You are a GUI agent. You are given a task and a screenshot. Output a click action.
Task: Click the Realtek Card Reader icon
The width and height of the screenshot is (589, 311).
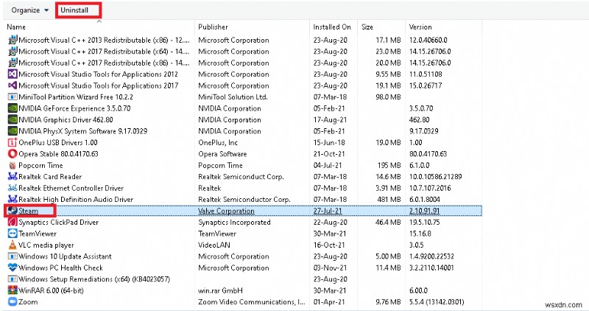coord(13,176)
